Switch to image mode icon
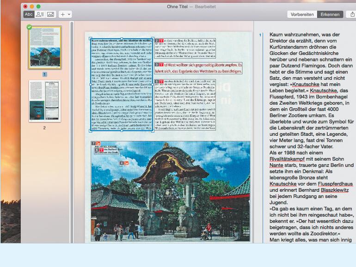 (x=51, y=14)
